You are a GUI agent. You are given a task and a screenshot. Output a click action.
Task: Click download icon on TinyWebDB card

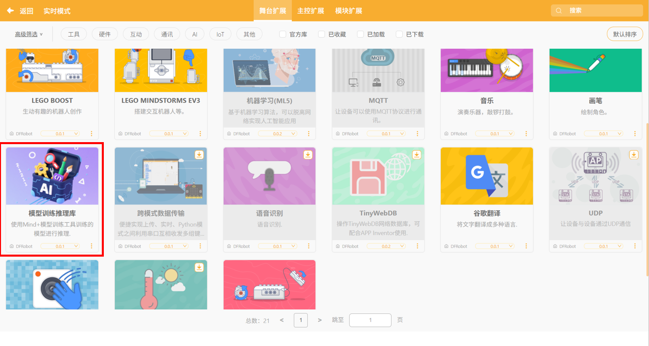[x=416, y=155]
